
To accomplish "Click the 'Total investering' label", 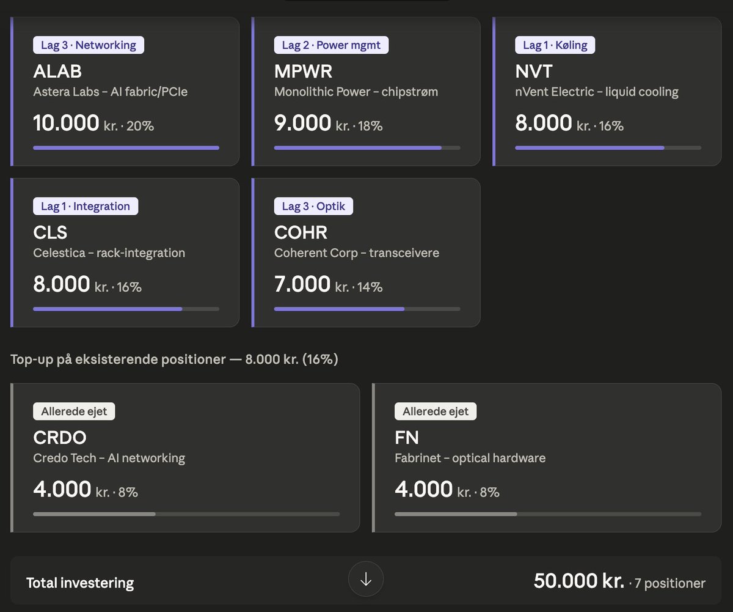I will pos(80,583).
